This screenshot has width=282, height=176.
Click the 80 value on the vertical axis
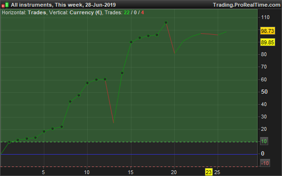coord(264,54)
